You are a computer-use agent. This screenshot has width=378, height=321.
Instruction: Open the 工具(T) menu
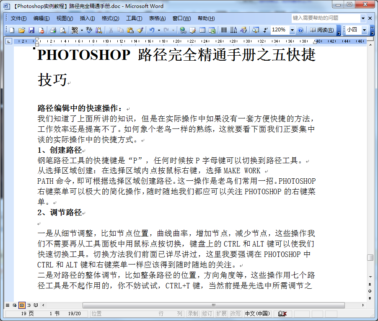134,18
